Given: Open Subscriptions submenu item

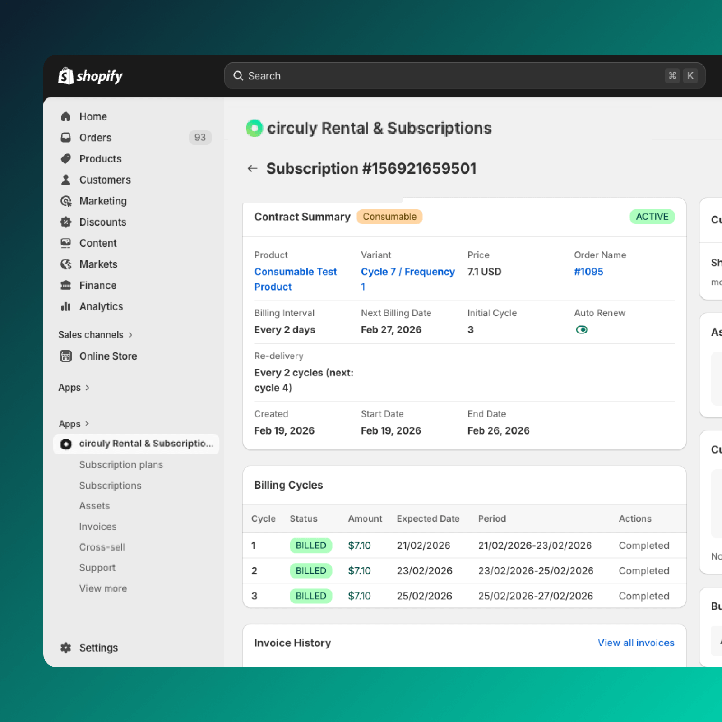Looking at the screenshot, I should pyautogui.click(x=110, y=486).
